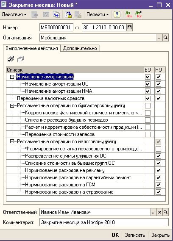Click the greyed unpost document toolbar icon
The image size is (173, 241).
(x=78, y=14)
